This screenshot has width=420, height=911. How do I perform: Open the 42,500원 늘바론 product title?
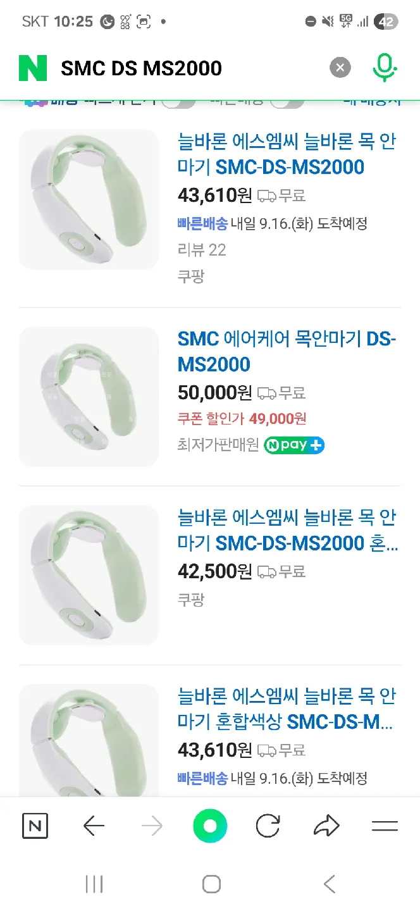[286, 530]
